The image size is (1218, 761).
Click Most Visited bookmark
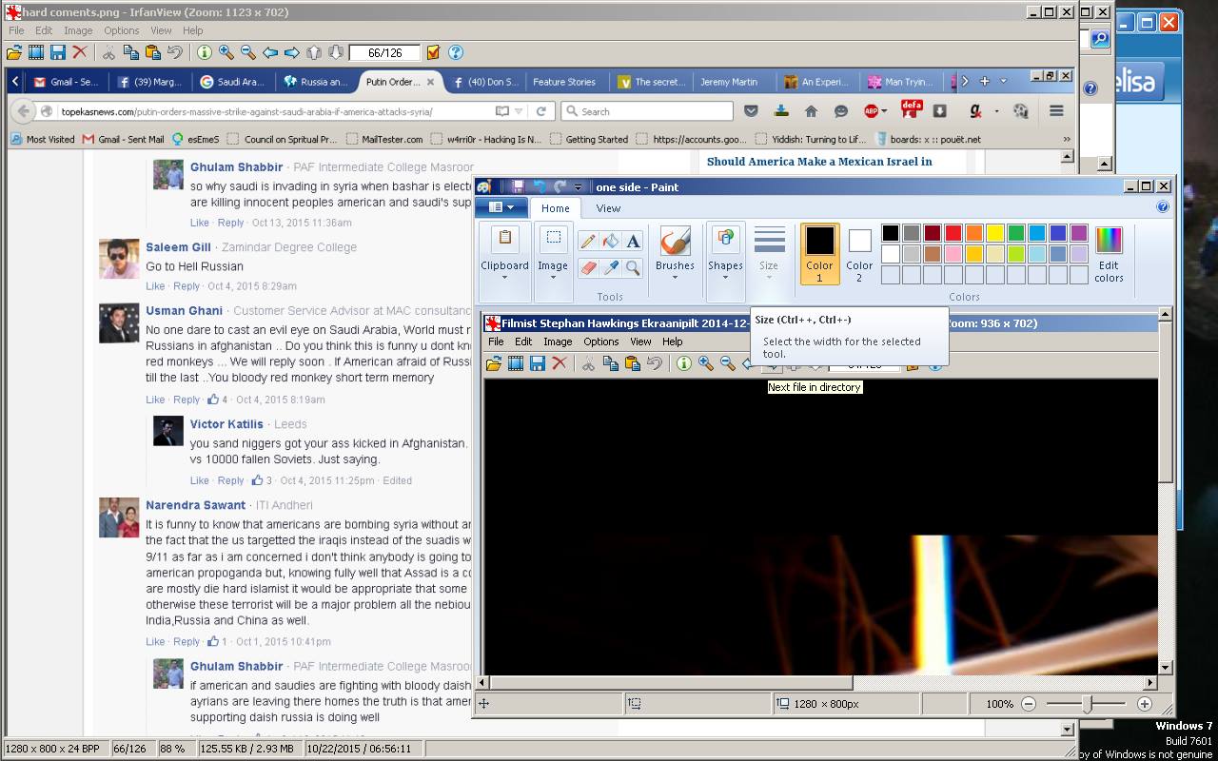43,139
